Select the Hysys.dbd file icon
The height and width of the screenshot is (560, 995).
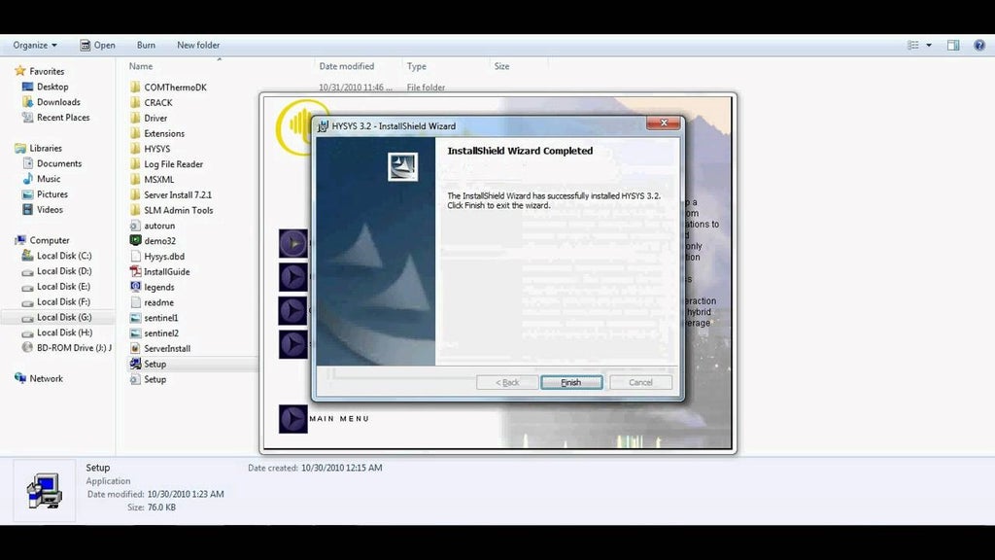coord(134,257)
